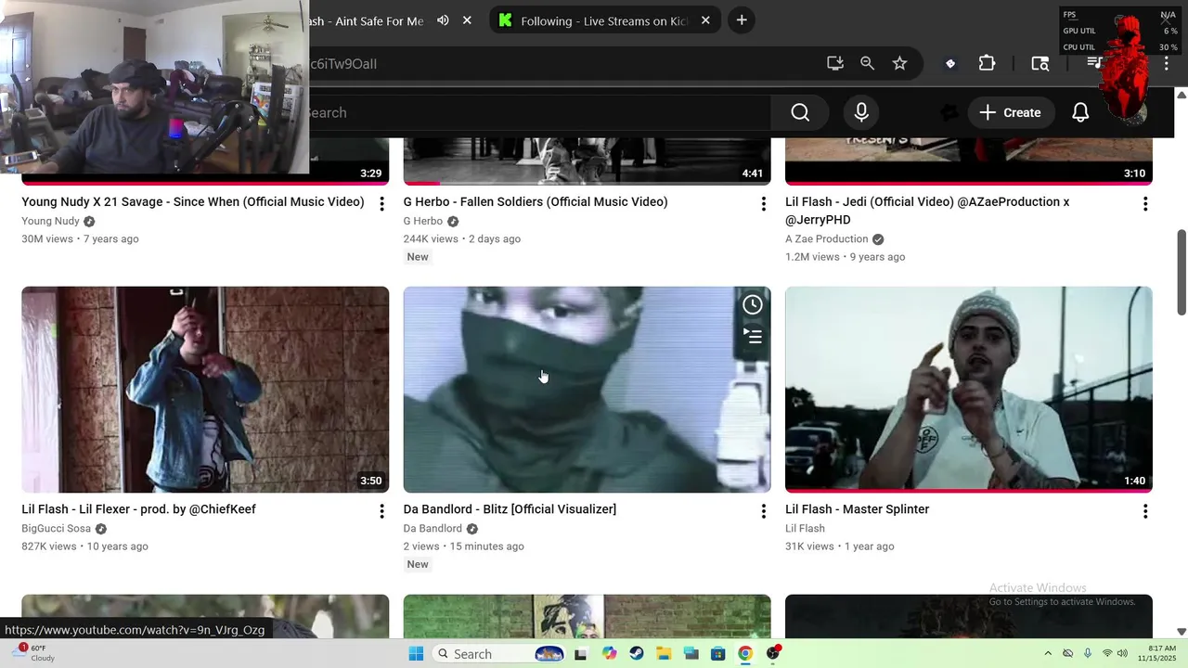Image resolution: width=1188 pixels, height=668 pixels.
Task: Click the install app icon in the address bar
Action: (835, 63)
